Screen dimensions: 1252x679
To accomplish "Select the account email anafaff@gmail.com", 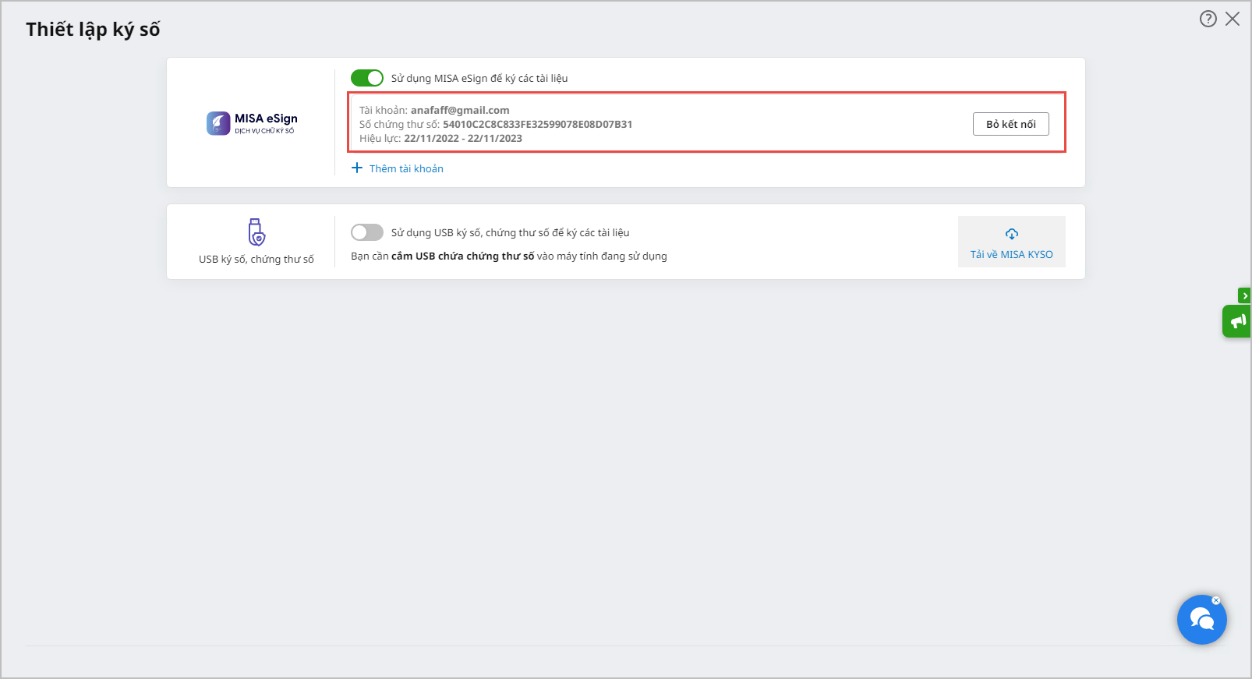I will 460,110.
